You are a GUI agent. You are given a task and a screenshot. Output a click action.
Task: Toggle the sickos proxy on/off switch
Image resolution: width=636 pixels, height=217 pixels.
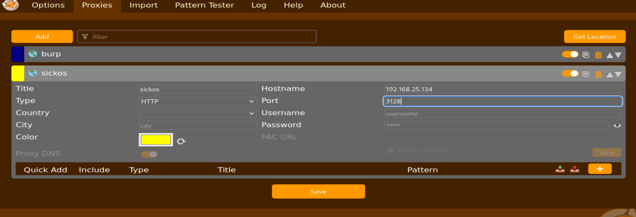[x=570, y=74]
